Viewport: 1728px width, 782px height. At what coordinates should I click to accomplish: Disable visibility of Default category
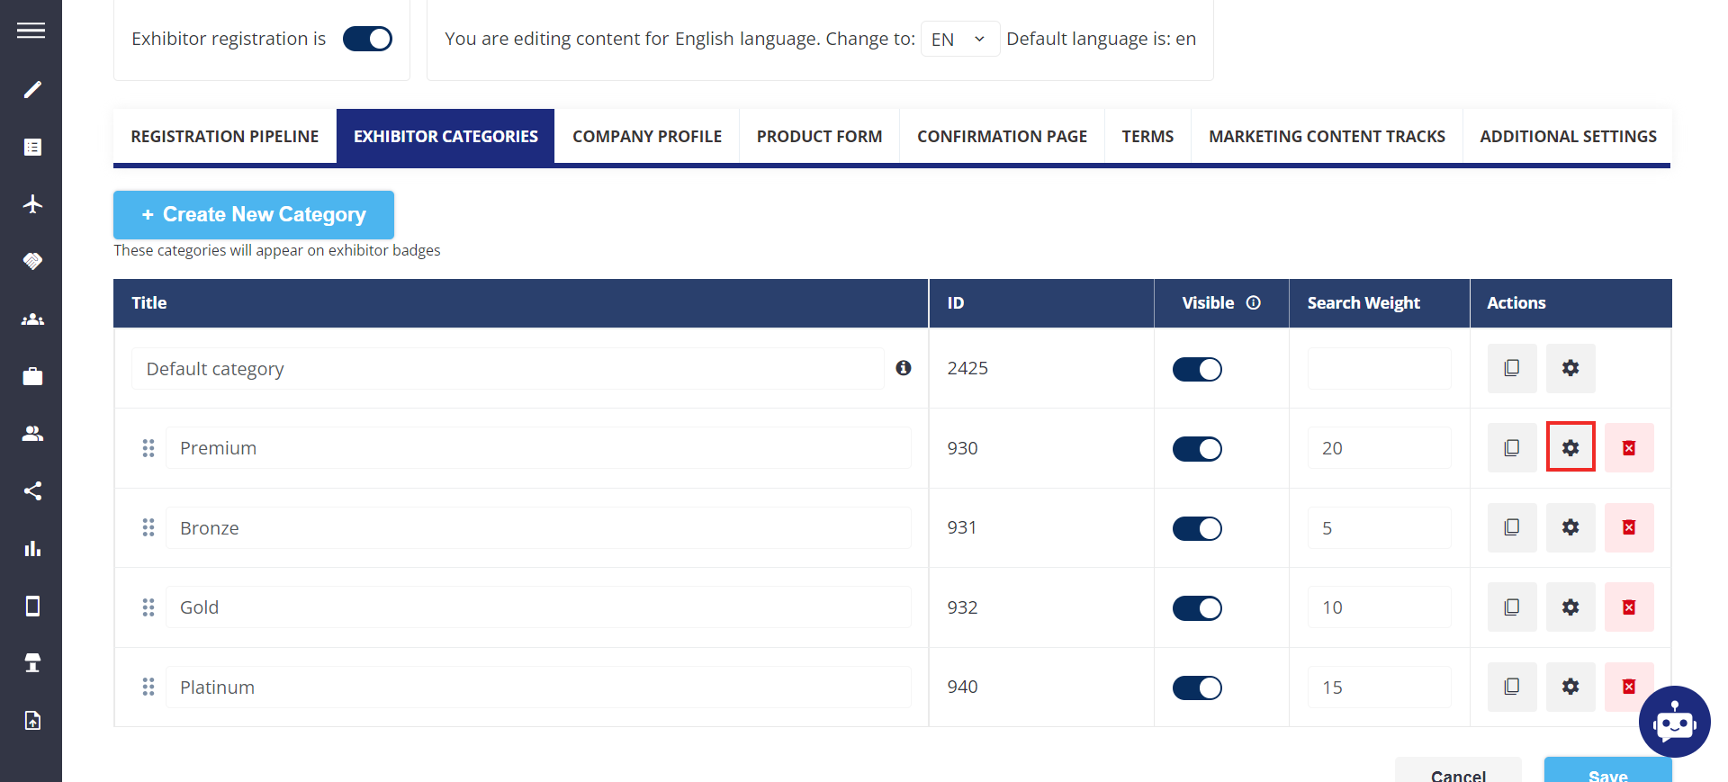(x=1197, y=369)
